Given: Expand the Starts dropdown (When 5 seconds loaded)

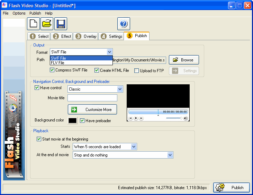Looking at the screenshot, I should 134,147.
